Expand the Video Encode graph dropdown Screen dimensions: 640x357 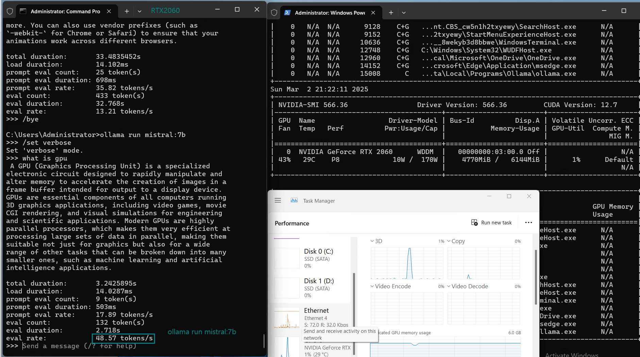(x=390, y=286)
